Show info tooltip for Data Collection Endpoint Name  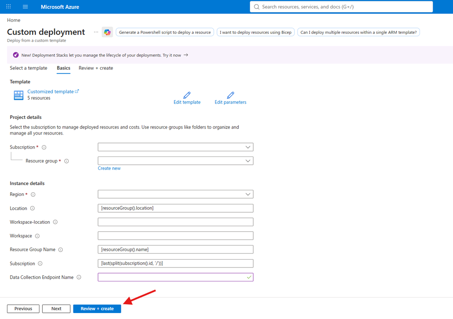point(79,277)
